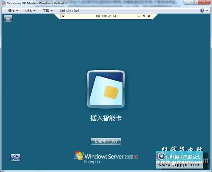Pin the remote desktop connection bar
This screenshot has height=172, width=212.
63,16
